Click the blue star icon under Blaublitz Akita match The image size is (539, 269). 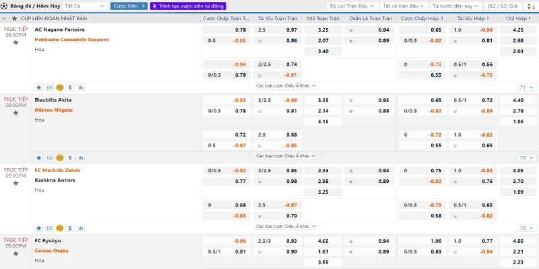[38, 158]
